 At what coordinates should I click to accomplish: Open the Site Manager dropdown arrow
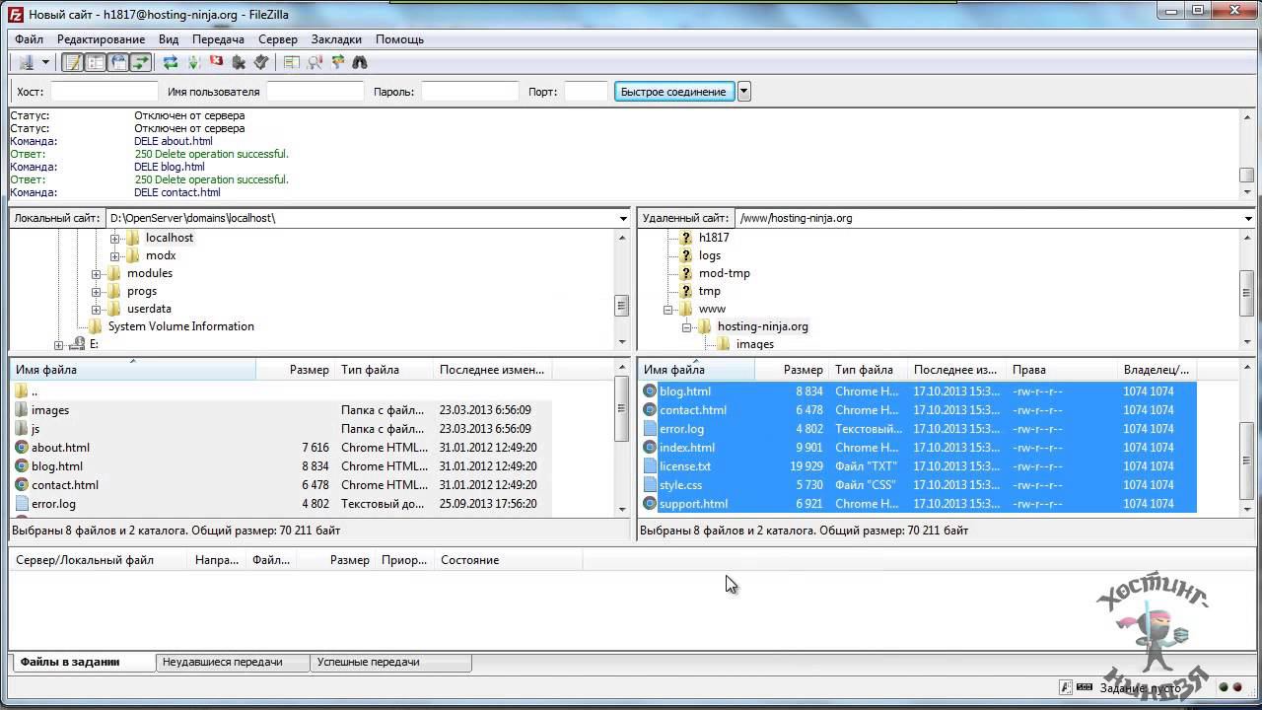click(x=45, y=62)
